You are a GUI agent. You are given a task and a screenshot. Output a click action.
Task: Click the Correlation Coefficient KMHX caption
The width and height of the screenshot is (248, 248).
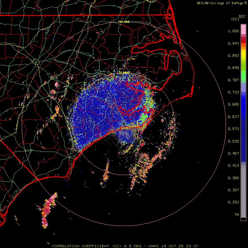[125, 246]
